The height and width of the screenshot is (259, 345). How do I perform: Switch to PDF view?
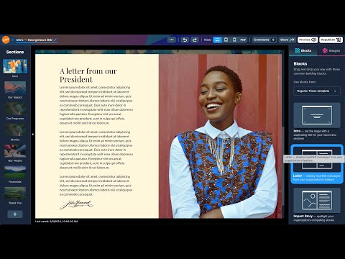[x=243, y=40]
